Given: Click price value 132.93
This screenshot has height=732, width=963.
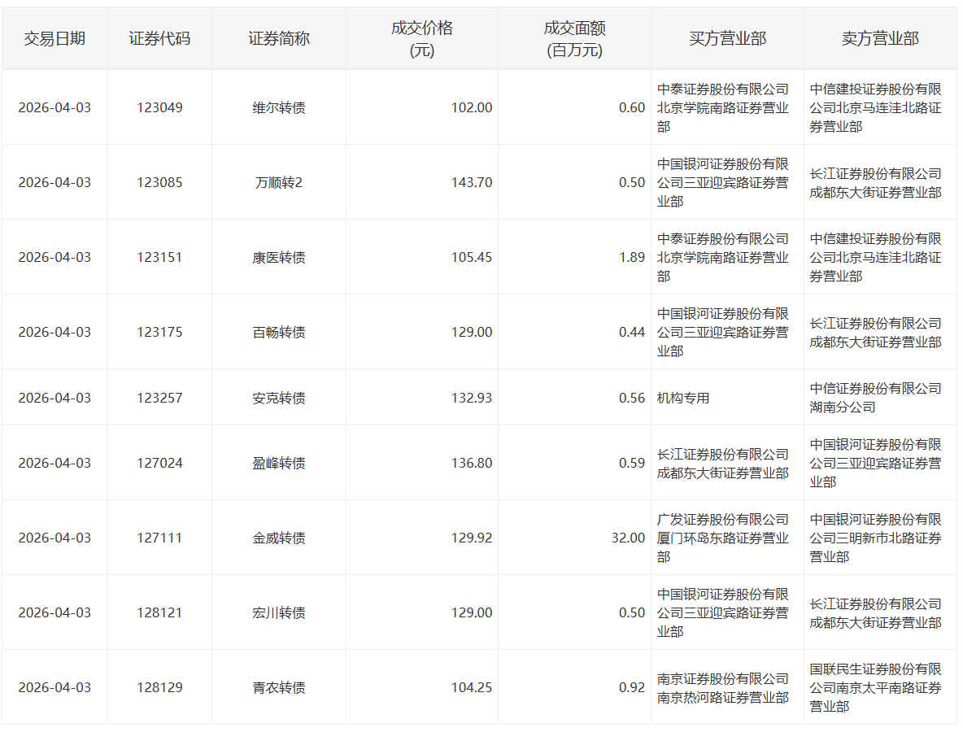Looking at the screenshot, I should (472, 398).
